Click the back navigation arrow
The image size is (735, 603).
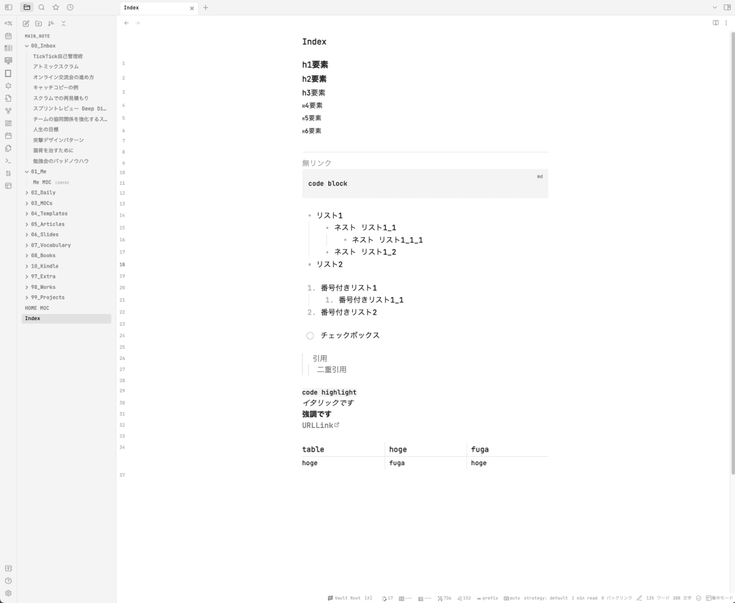(126, 23)
